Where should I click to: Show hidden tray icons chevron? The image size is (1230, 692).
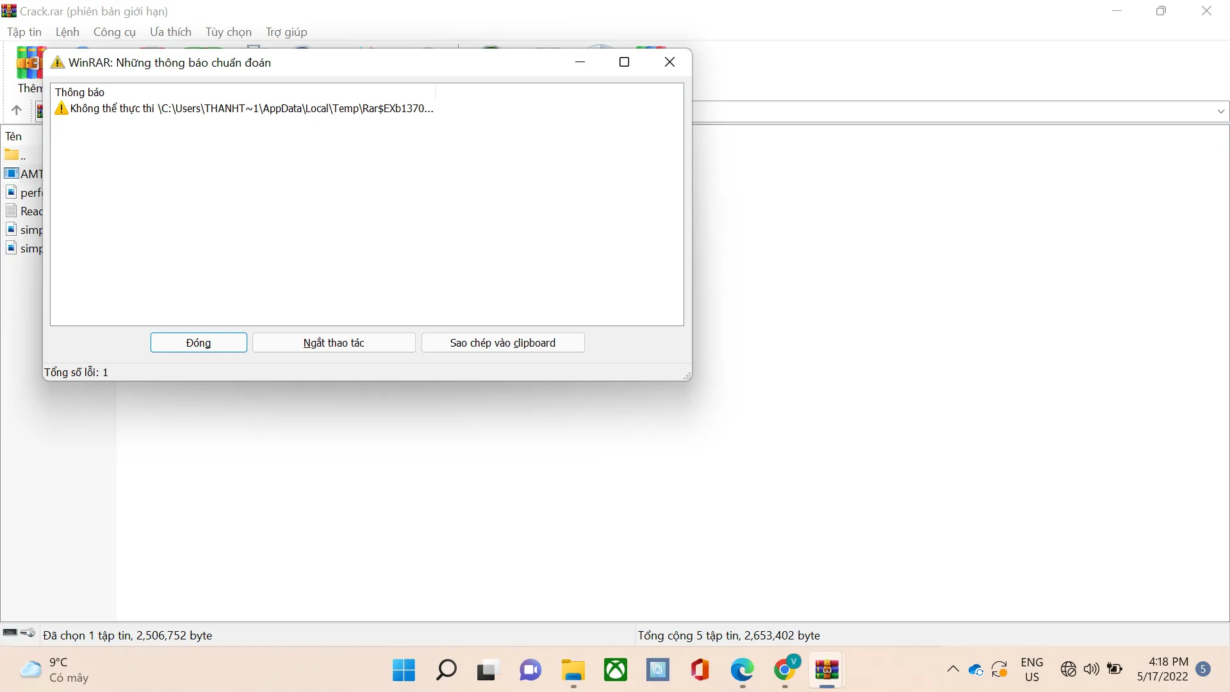(953, 670)
